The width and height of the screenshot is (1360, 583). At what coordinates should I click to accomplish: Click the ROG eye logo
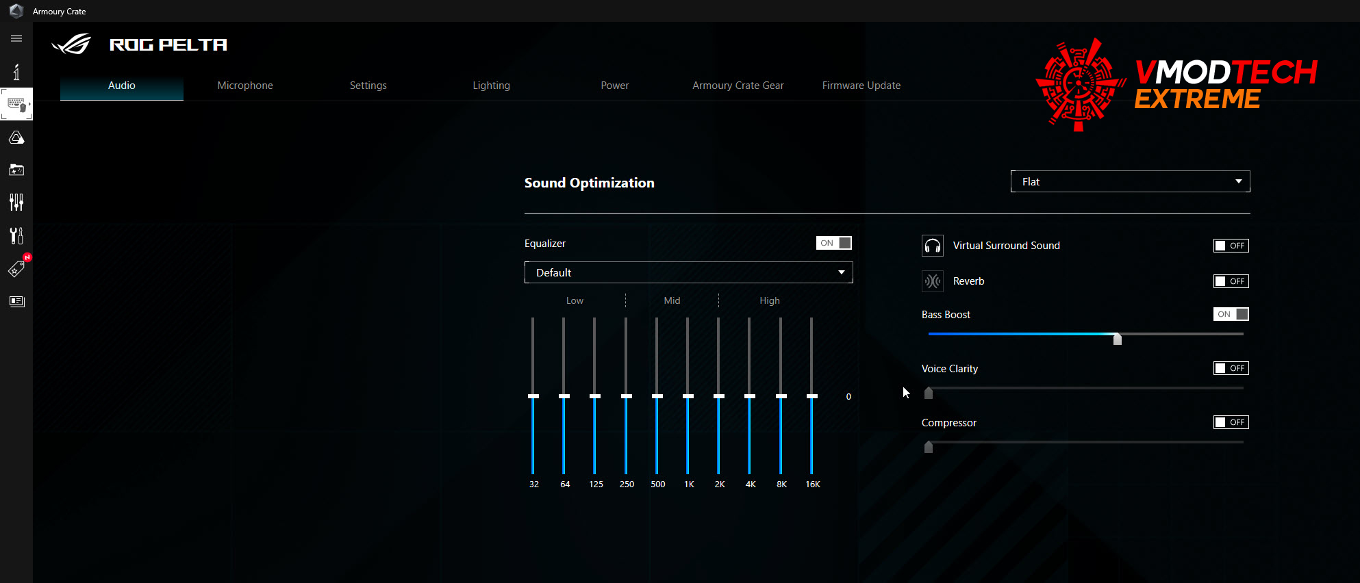click(71, 44)
